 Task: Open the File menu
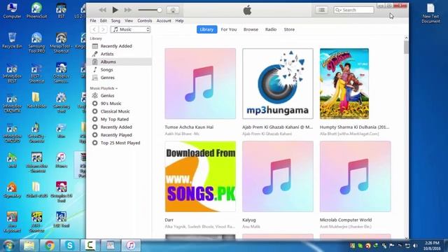tap(93, 21)
